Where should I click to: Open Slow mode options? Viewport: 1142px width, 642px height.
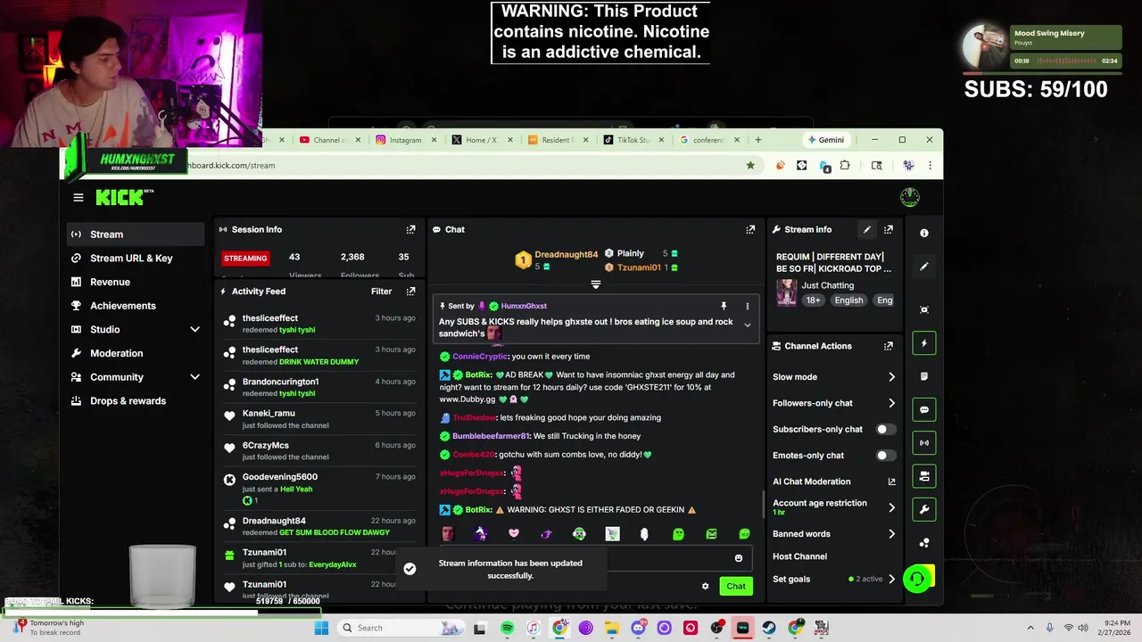(x=833, y=377)
